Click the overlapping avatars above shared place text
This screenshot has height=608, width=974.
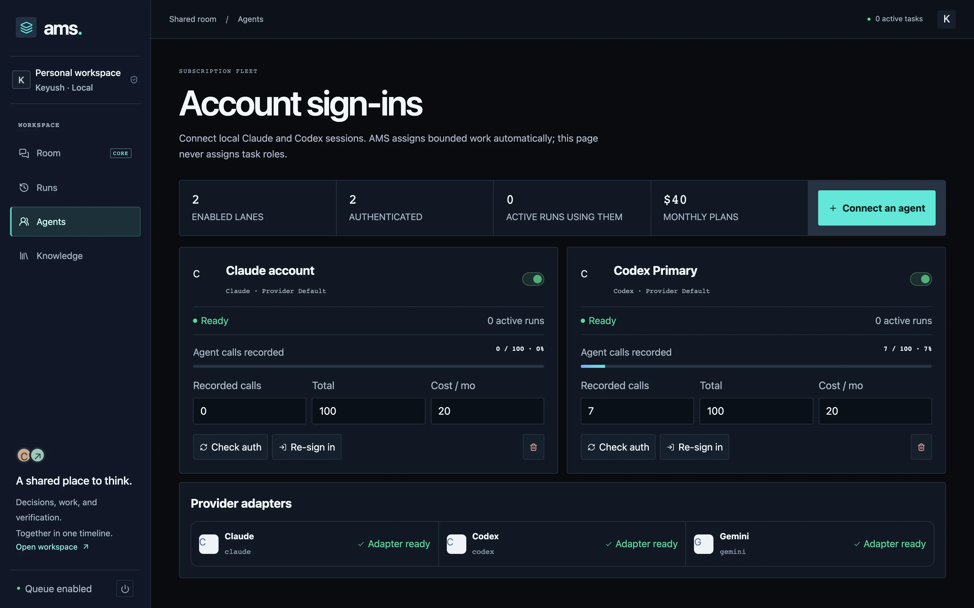point(30,456)
